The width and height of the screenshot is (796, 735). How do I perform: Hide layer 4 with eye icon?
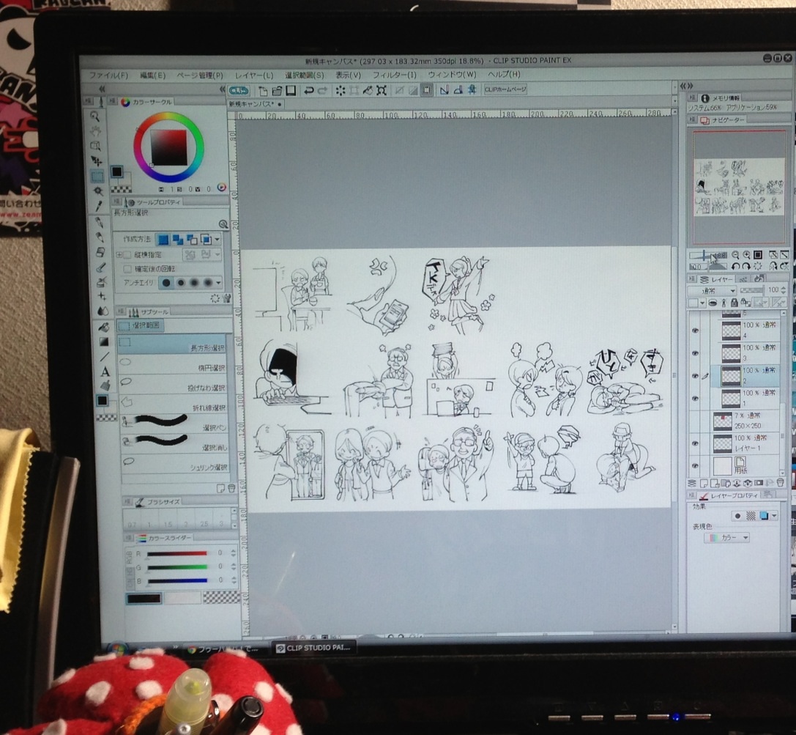click(696, 330)
